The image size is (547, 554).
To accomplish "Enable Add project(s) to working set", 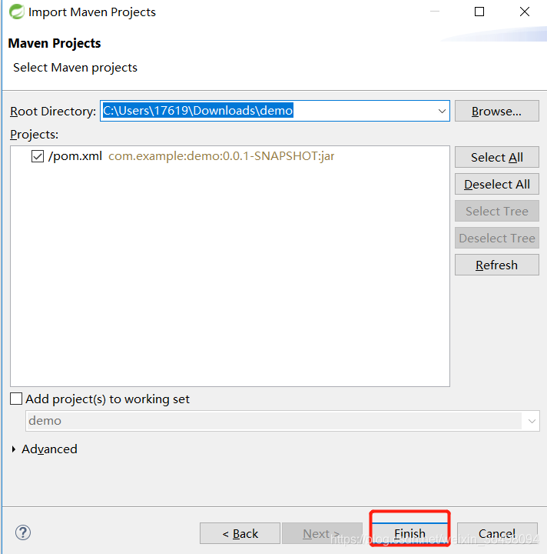I will pyautogui.click(x=16, y=399).
